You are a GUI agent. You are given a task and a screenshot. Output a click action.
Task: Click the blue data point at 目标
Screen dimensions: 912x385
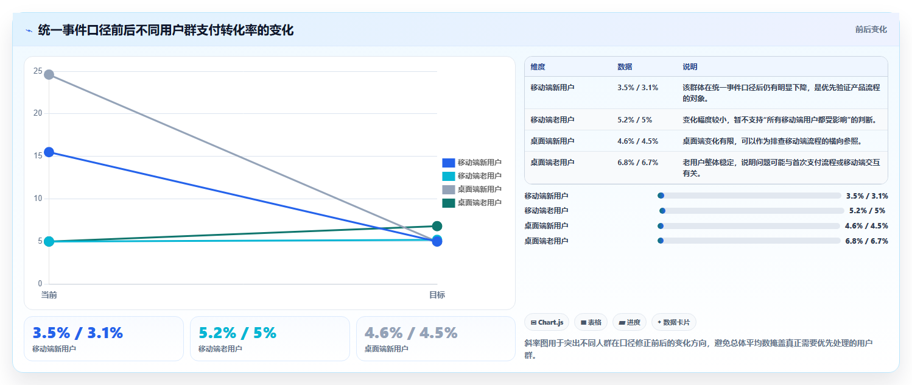pyautogui.click(x=437, y=242)
